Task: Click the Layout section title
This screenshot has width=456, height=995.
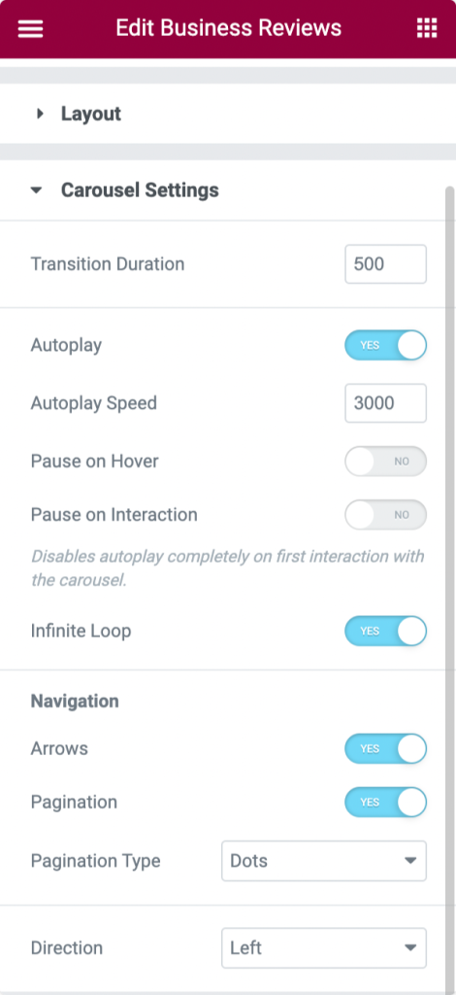Action: (90, 114)
